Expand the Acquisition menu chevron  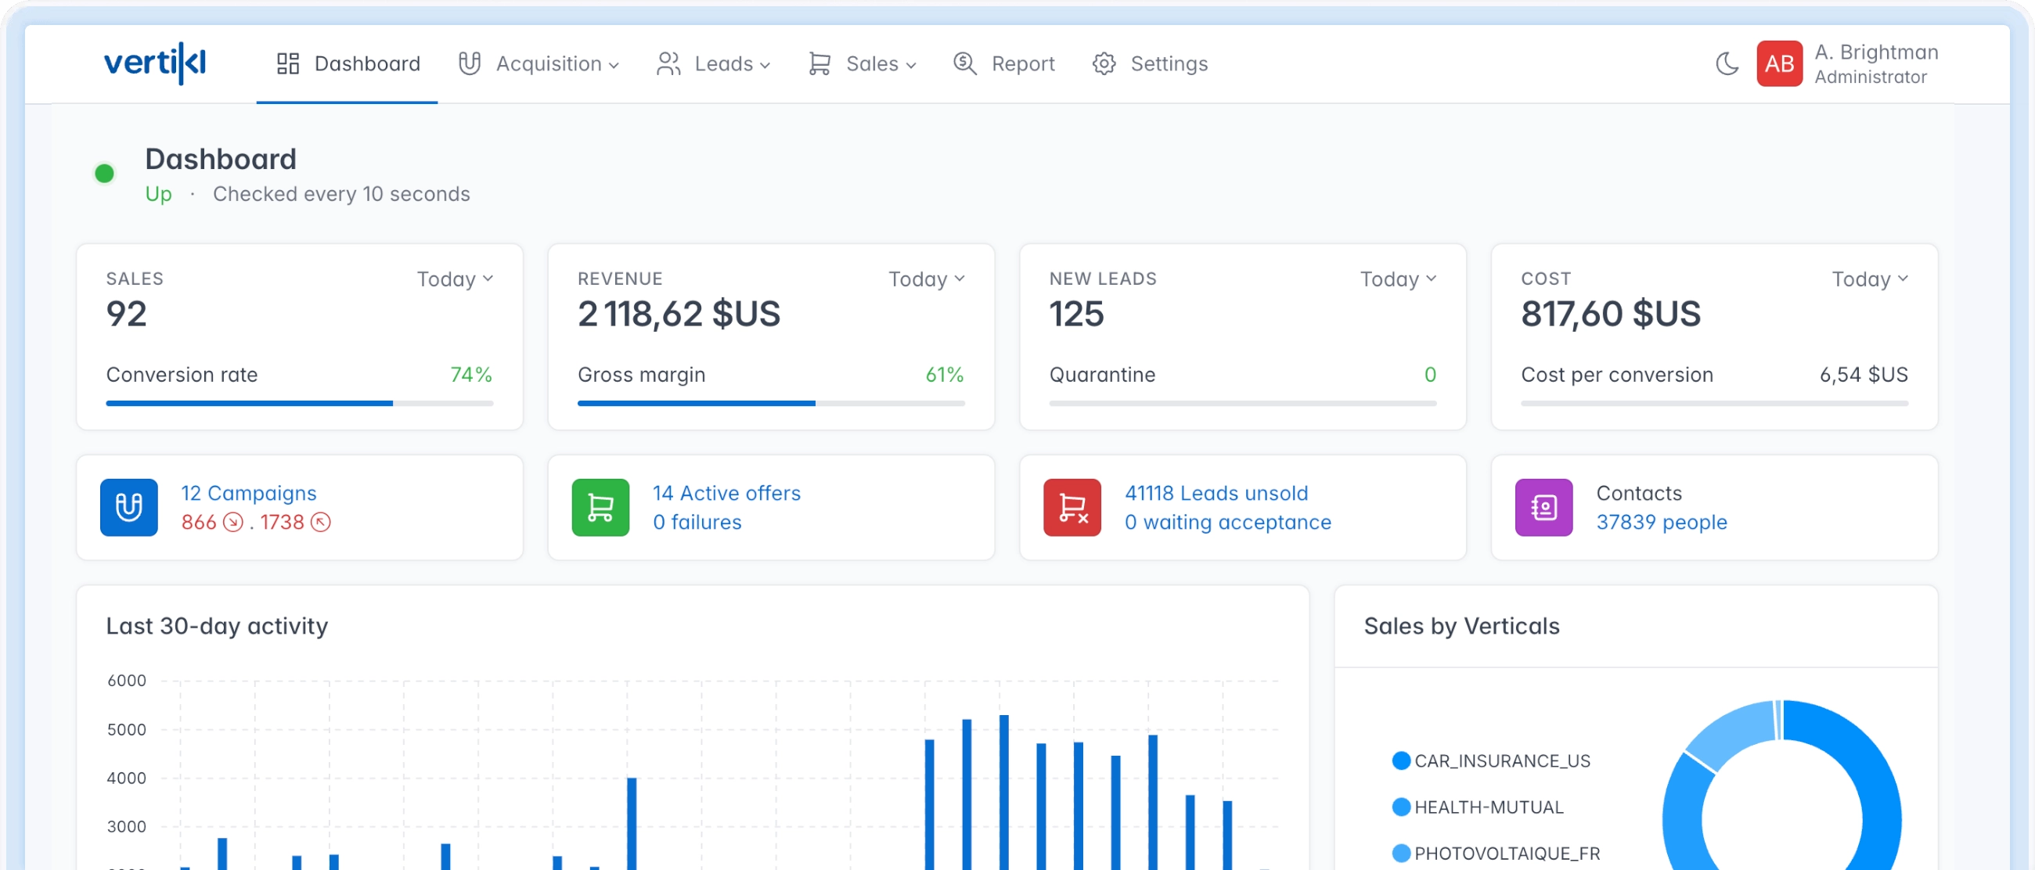point(614,66)
